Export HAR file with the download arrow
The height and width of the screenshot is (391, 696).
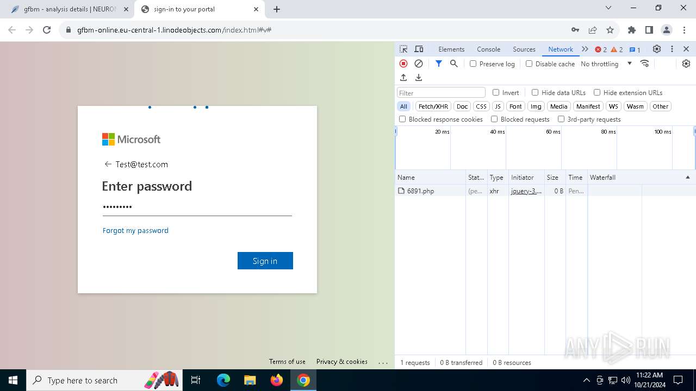(x=419, y=78)
